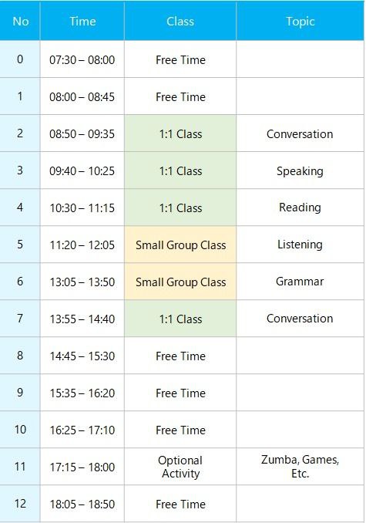Click the Optional Activity class cell
This screenshot has width=366, height=523.
click(x=180, y=467)
